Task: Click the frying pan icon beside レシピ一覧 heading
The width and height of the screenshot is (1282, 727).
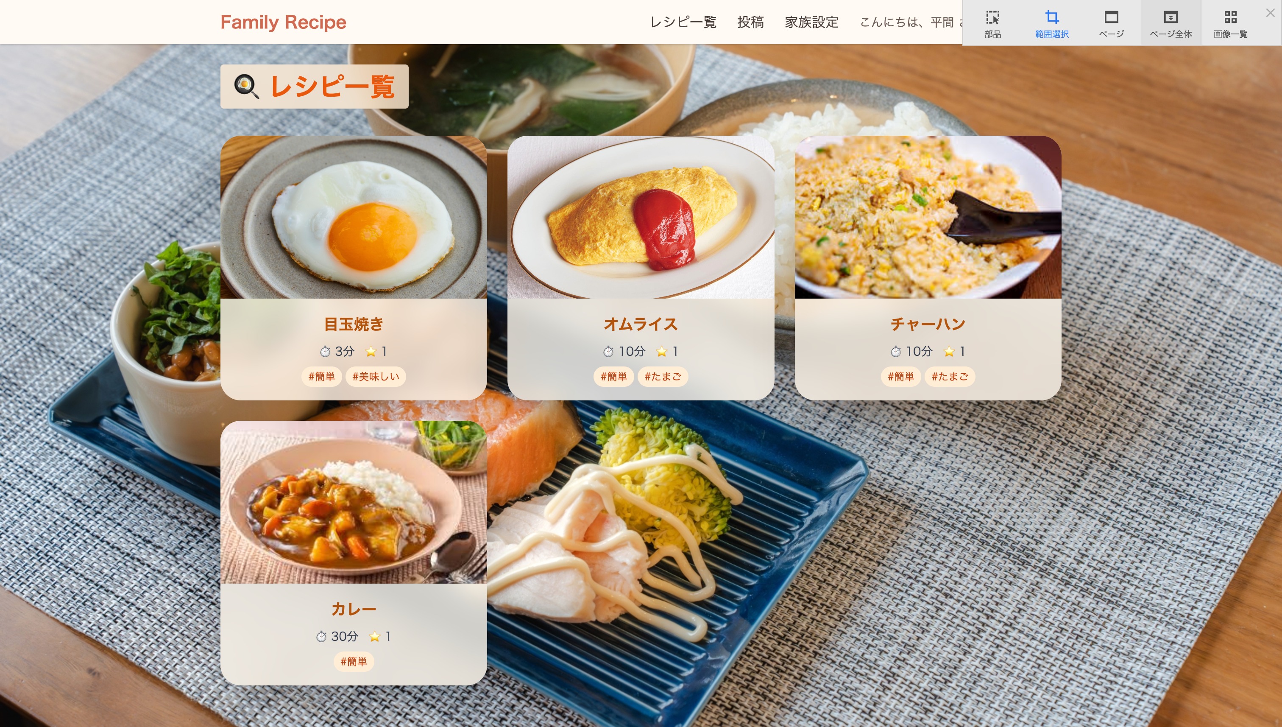Action: pos(246,87)
